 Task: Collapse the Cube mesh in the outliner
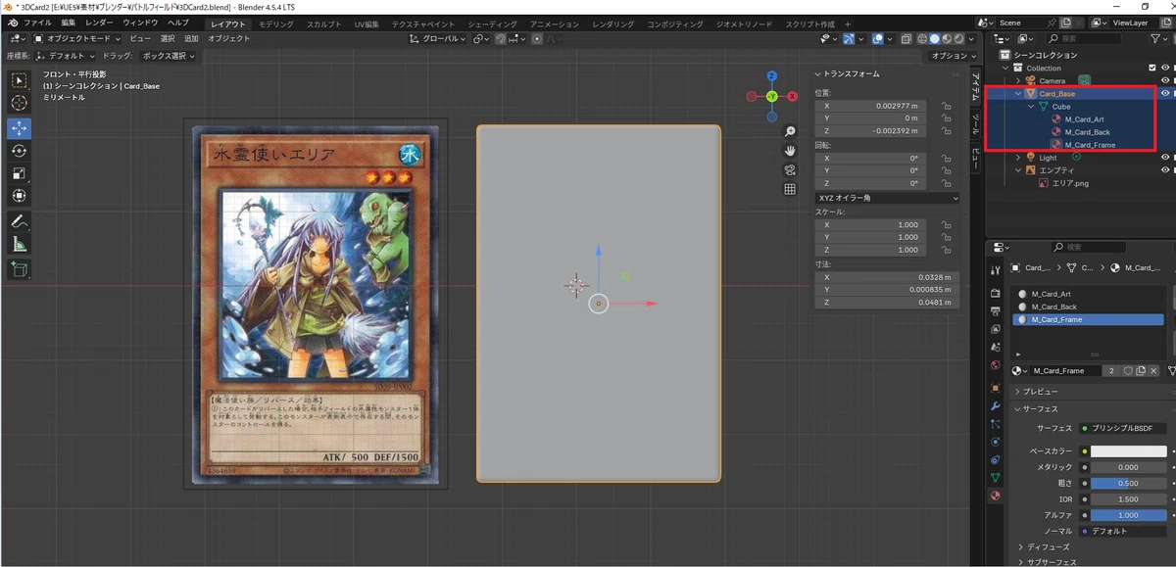pyautogui.click(x=1032, y=106)
